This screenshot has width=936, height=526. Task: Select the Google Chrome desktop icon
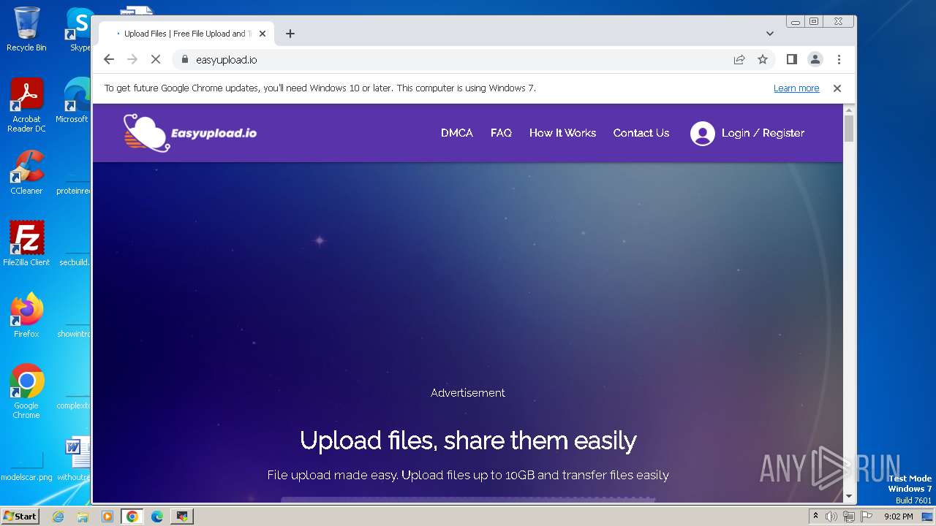coord(26,392)
